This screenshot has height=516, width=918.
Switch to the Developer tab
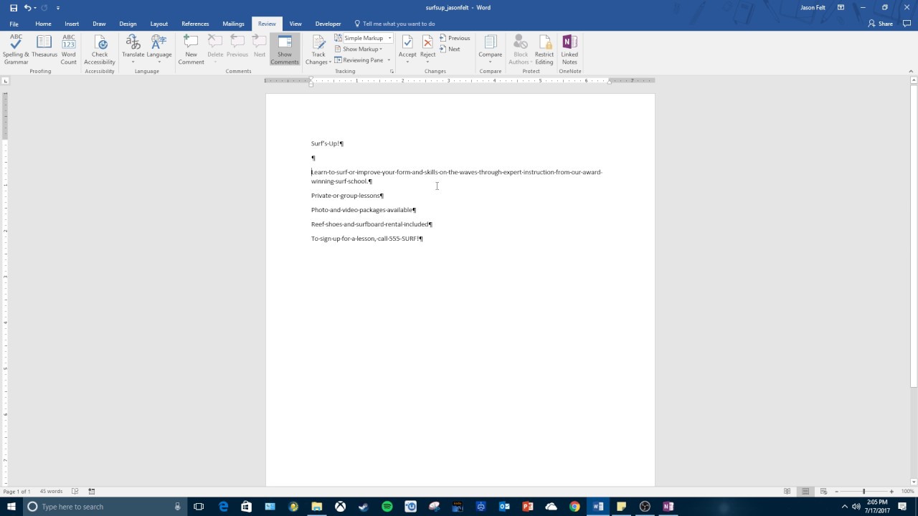(x=328, y=24)
